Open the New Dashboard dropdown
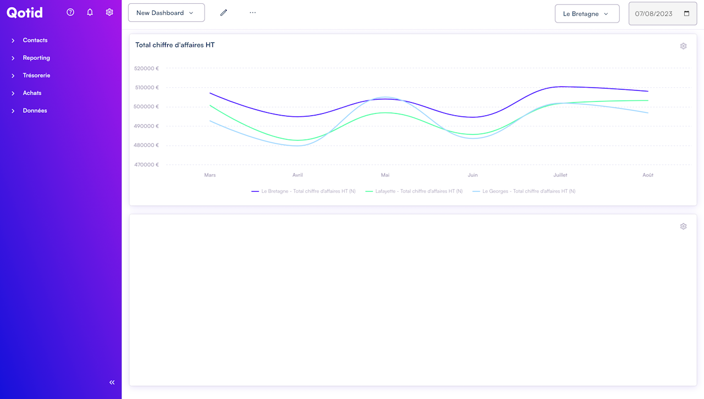The width and height of the screenshot is (704, 399). pos(166,13)
